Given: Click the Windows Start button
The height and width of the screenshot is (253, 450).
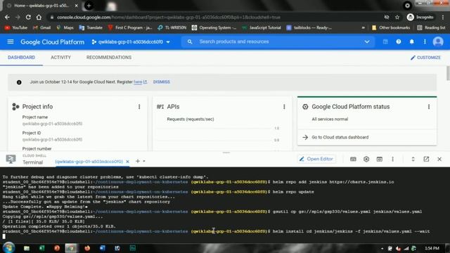Looking at the screenshot, I should pos(9,247).
